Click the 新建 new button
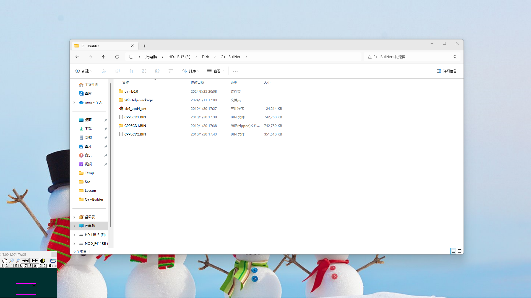The image size is (531, 298). (x=84, y=71)
